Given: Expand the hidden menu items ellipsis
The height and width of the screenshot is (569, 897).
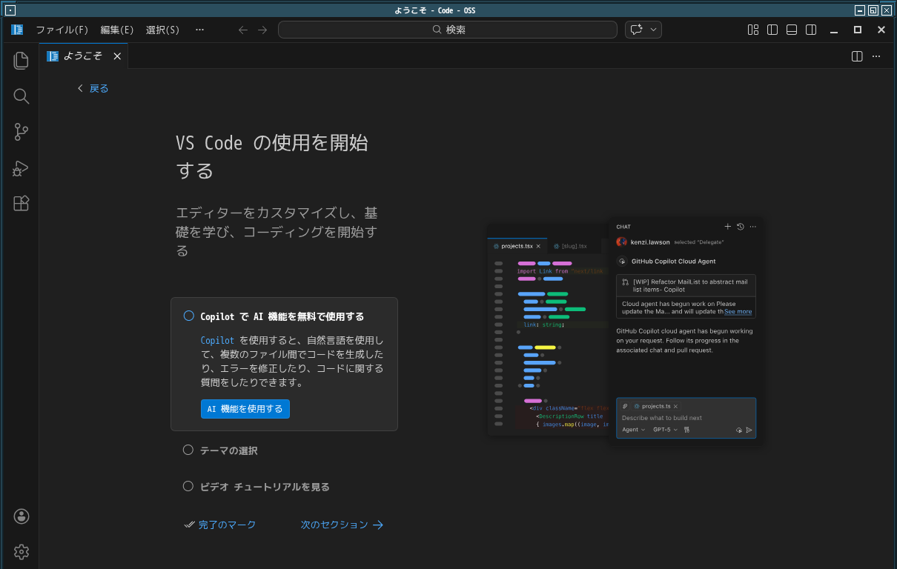Looking at the screenshot, I should [199, 30].
